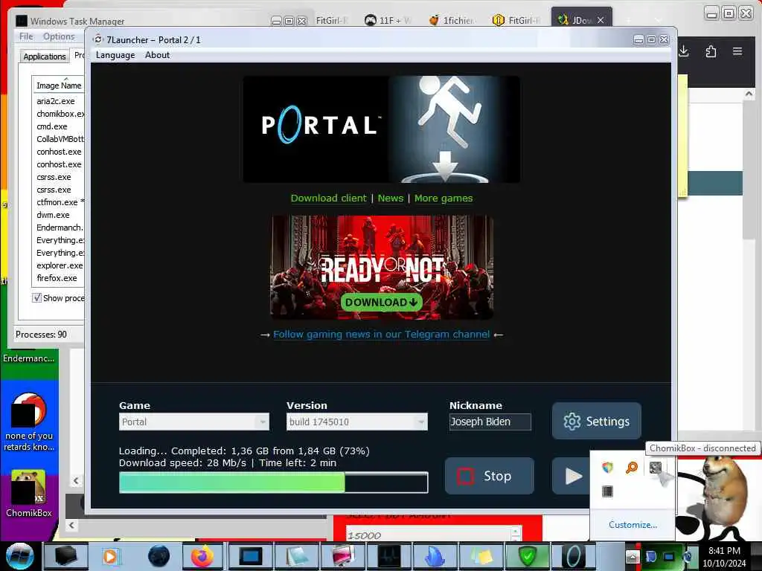Show hidden tray icons arrow

coord(633,556)
